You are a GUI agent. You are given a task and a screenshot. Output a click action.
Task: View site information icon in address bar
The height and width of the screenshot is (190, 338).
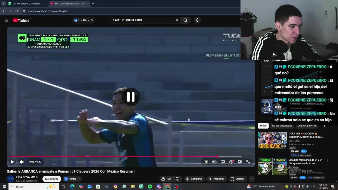tap(24, 11)
